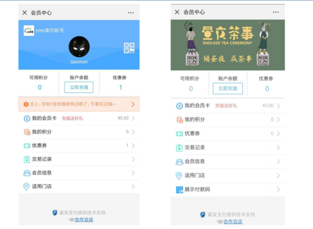Viewport: 313px width, 229px height.
Task: Expand 我的积分 chevron in left screen
Action: [134, 132]
